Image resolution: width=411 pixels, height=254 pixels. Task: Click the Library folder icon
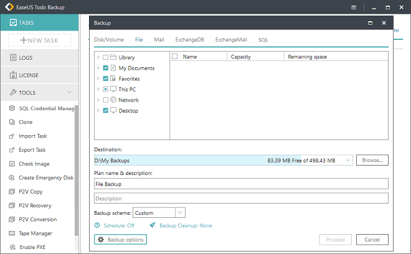(113, 57)
